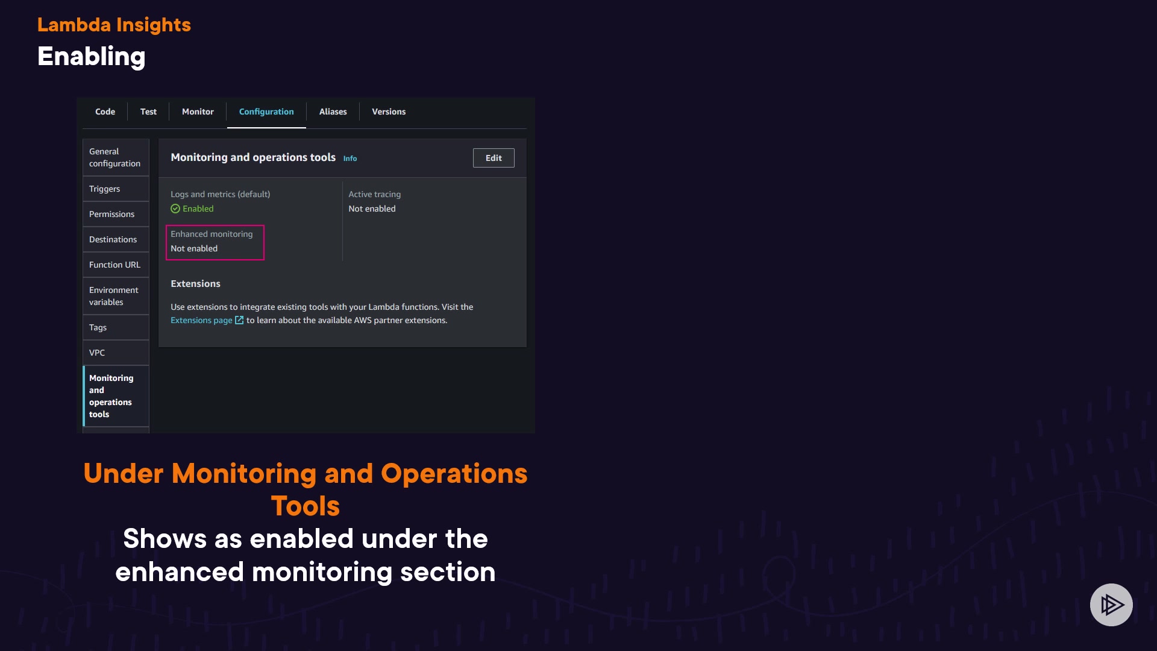
Task: Open the Versions tab
Action: pos(389,112)
